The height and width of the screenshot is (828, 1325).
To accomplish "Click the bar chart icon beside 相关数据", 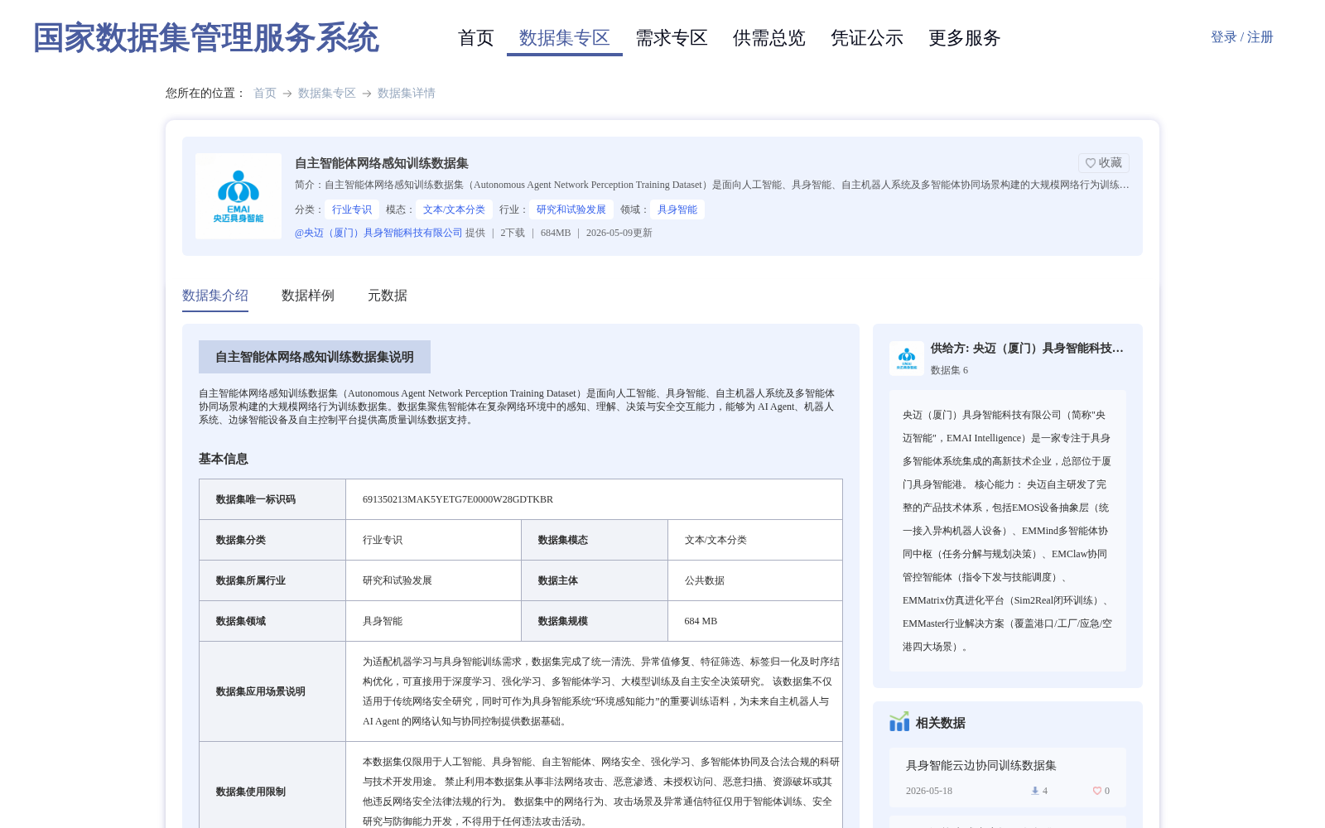I will click(x=899, y=722).
